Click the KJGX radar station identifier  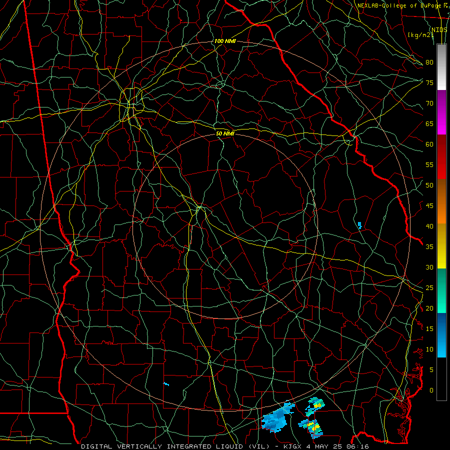[294, 446]
